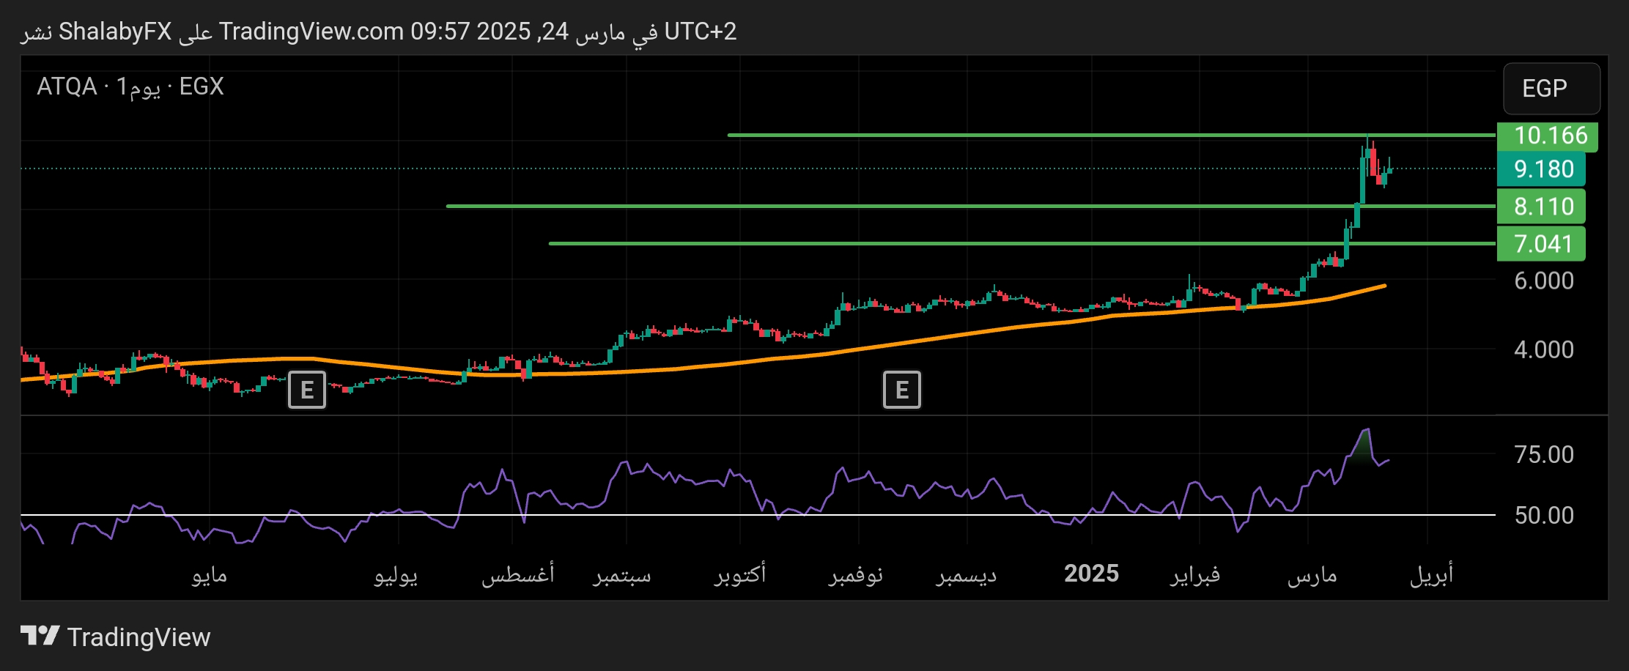Click the مايو month label
Screen dimensions: 1629x671
coord(210,575)
